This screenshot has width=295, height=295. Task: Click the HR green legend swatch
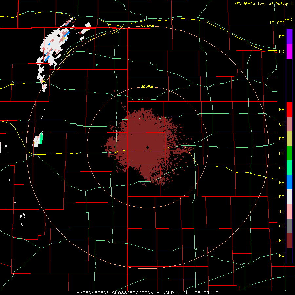289,153
